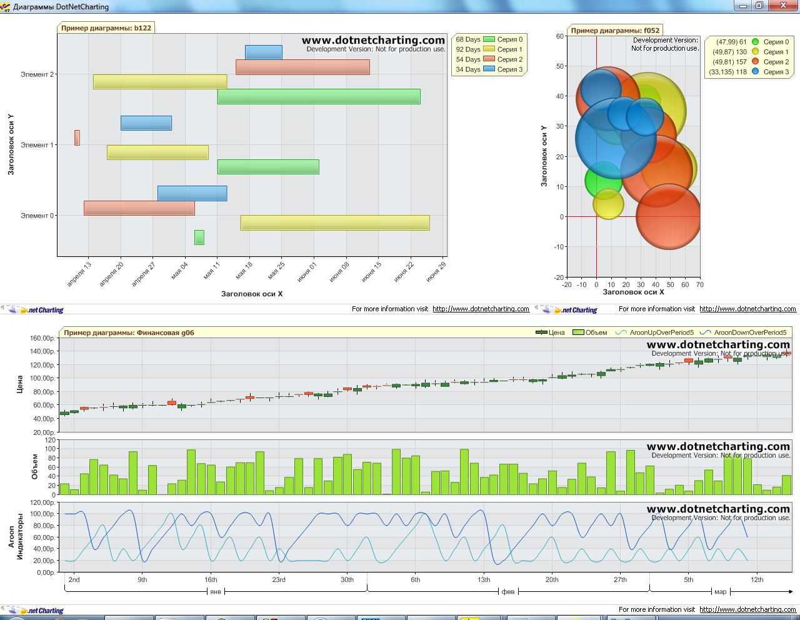Select the 'Пример диаграммы: Финансовая g06' title
This screenshot has width=800, height=620.
(129, 332)
